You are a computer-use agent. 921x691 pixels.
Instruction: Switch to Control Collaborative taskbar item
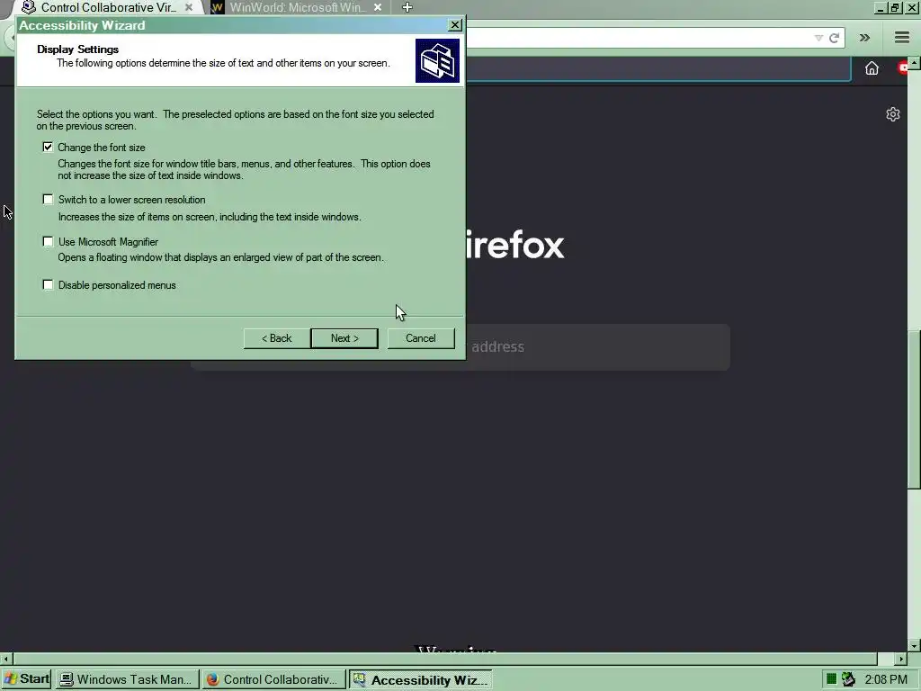tap(273, 680)
